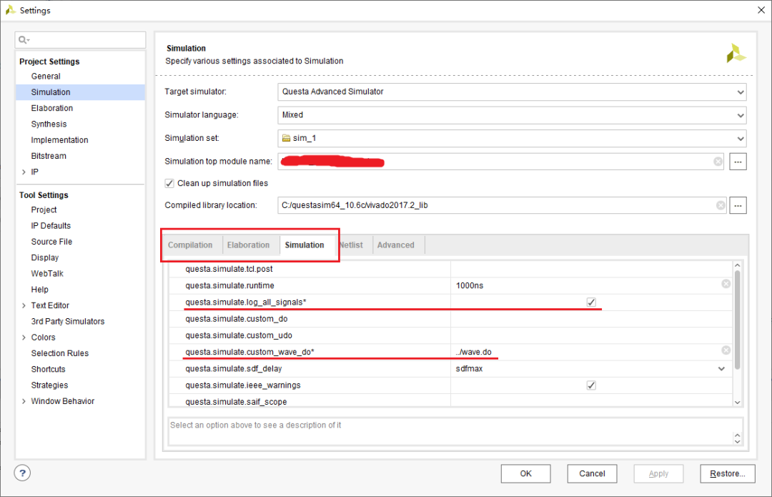
Task: Clear the questa.simulate.custom_wave_do path
Action: (726, 350)
